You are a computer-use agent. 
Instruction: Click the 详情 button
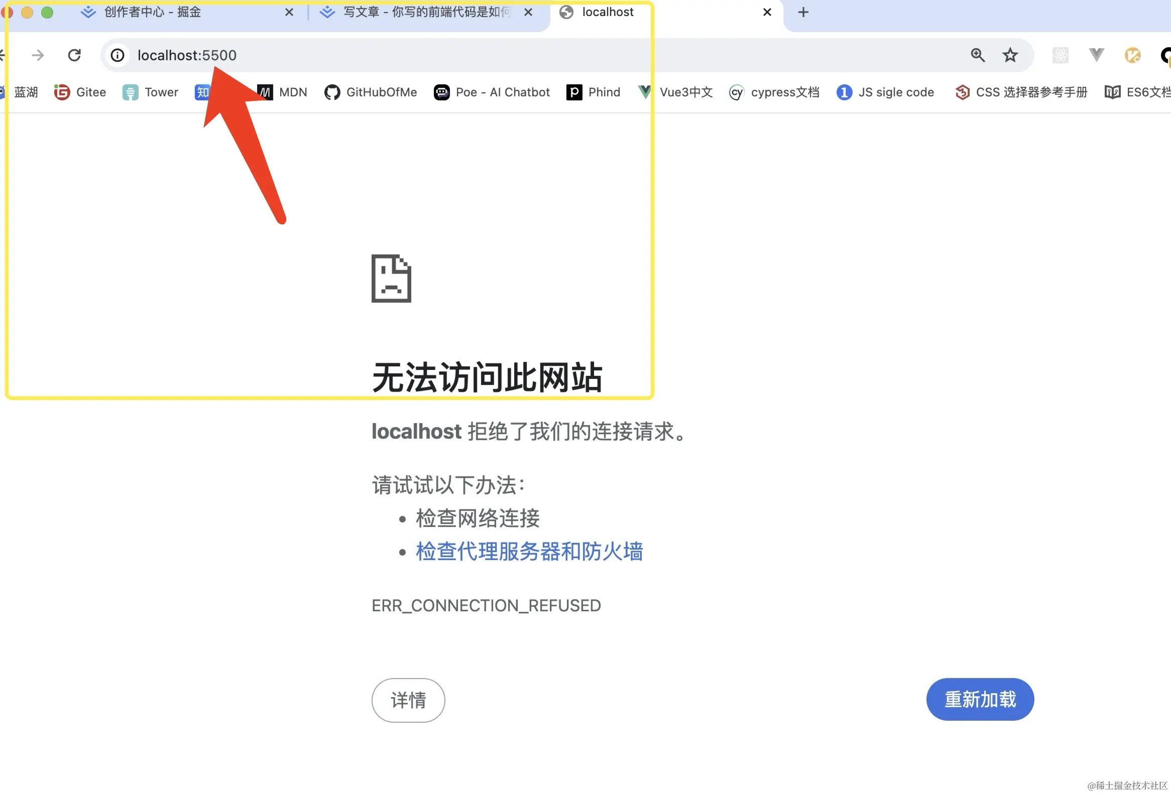408,700
